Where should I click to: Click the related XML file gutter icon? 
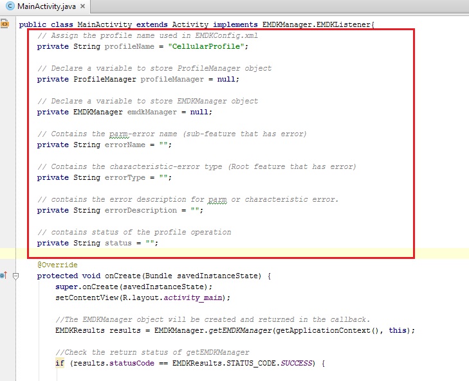click(5, 24)
